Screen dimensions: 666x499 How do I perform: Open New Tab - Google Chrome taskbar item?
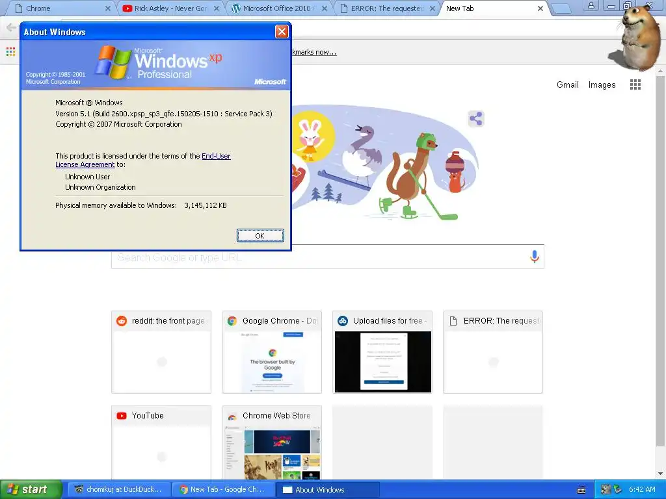[x=224, y=490]
